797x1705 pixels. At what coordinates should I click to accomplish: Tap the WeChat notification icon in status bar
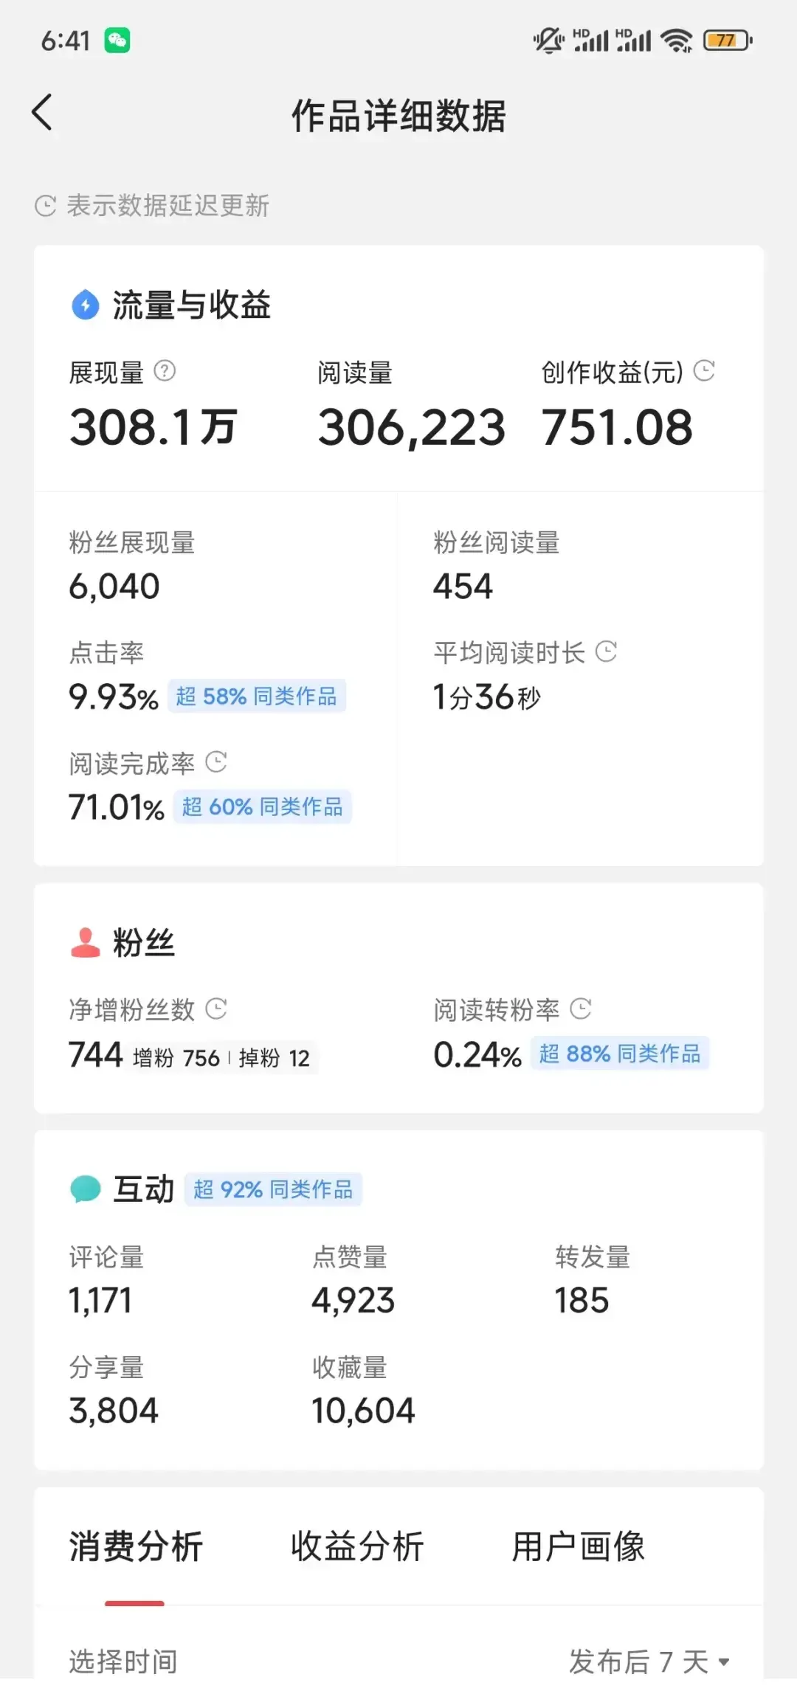117,41
